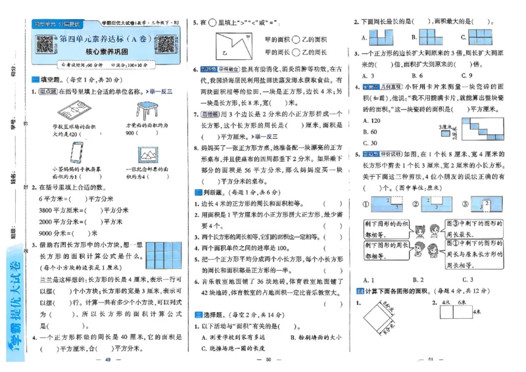Click the QR code left of the unit title
The width and height of the screenshot is (526, 372).
[x=45, y=43]
